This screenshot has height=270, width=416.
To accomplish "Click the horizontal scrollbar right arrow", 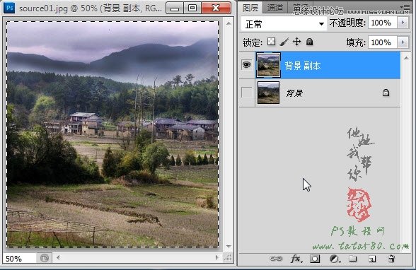I will click(216, 257).
